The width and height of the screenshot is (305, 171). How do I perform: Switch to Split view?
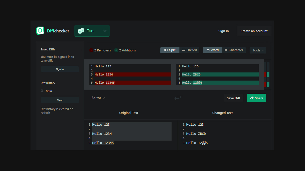170,50
